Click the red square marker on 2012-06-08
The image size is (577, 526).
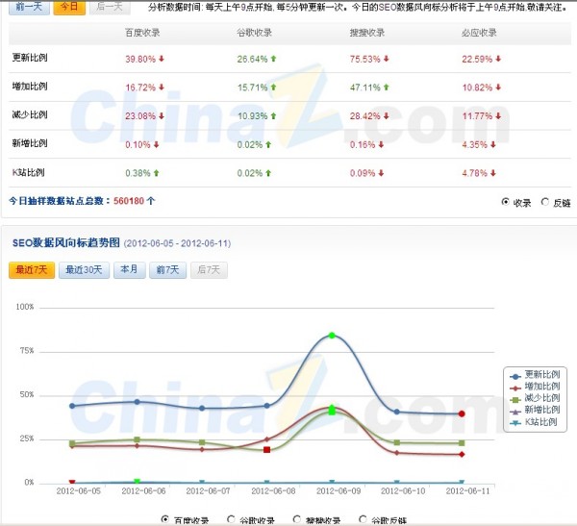pos(266,449)
